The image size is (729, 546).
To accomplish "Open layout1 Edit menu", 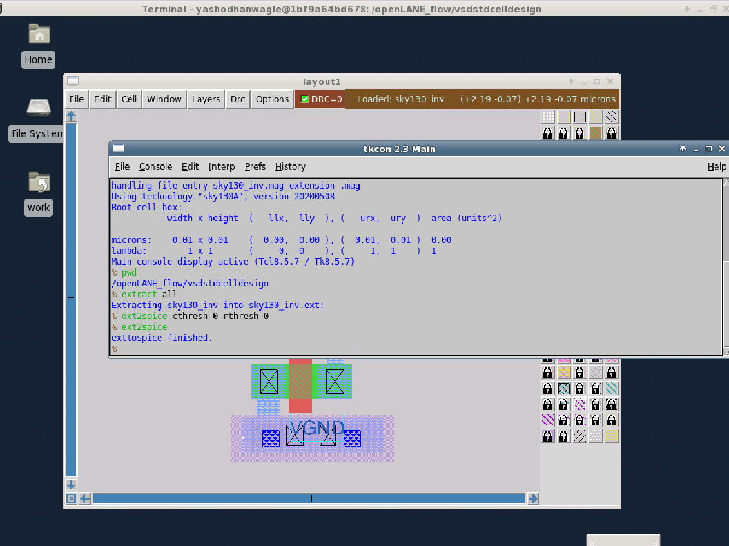I will 102,99.
